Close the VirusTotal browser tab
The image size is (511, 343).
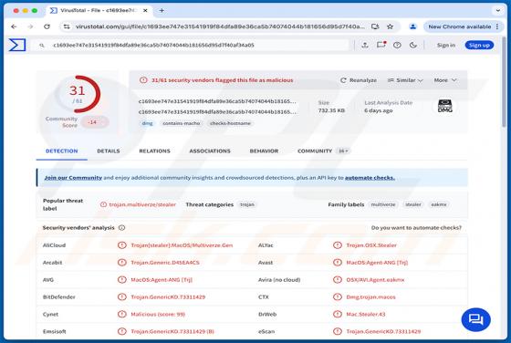click(145, 10)
